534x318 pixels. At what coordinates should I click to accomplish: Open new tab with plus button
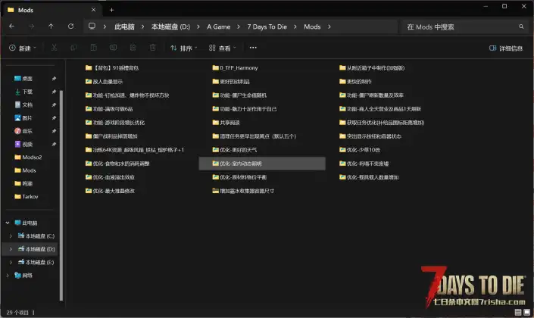click(111, 10)
